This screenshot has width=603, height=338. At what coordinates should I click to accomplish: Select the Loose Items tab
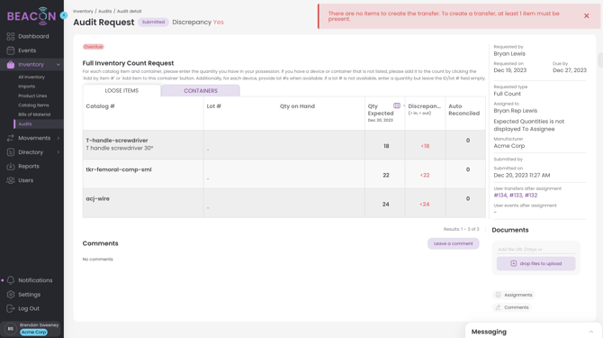coord(121,91)
